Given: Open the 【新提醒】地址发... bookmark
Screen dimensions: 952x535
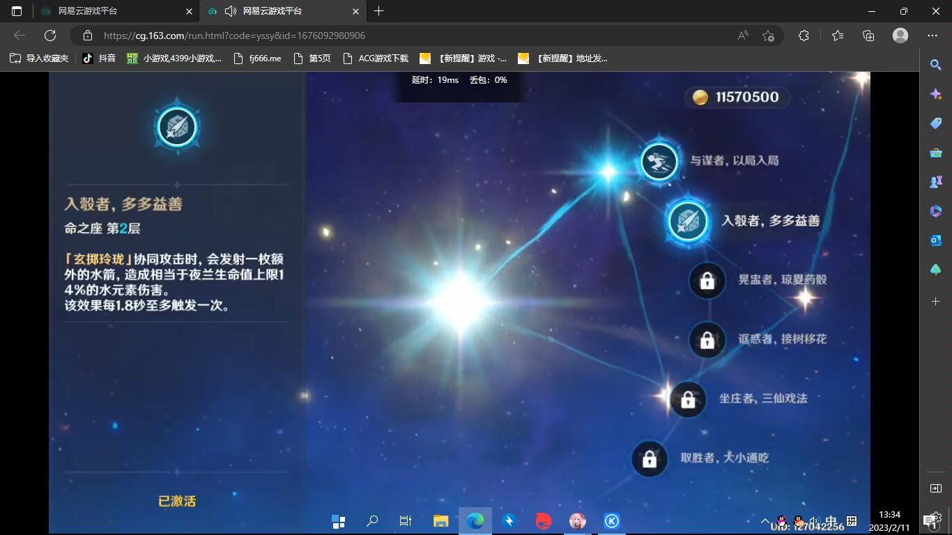Looking at the screenshot, I should 562,59.
